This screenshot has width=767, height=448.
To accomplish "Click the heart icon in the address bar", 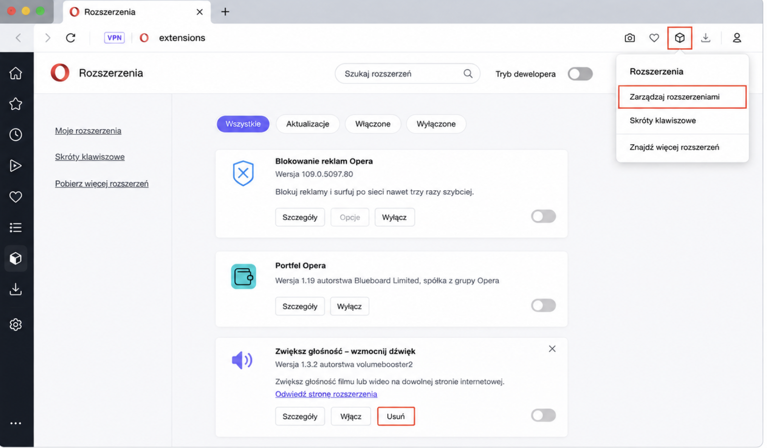I will (654, 38).
